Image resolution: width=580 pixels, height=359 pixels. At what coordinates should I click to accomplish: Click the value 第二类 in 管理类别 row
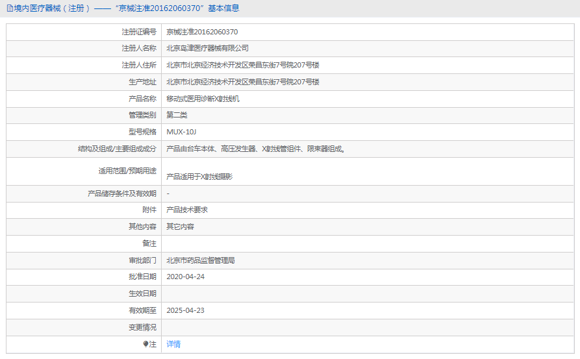click(177, 115)
